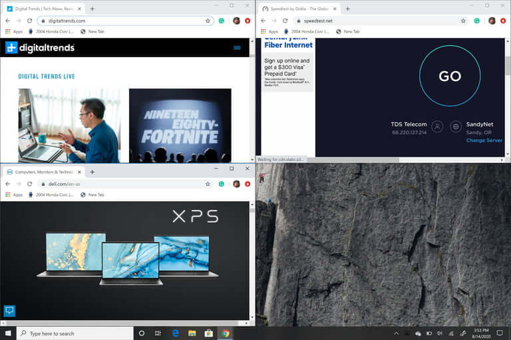The width and height of the screenshot is (511, 340).
Task: Reload the speedtest.net page
Action: [285, 21]
